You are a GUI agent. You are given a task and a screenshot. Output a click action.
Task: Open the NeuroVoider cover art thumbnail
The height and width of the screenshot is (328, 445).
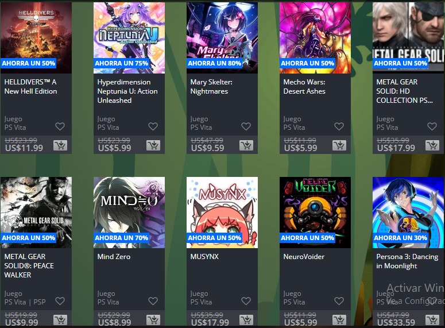pyautogui.click(x=315, y=213)
